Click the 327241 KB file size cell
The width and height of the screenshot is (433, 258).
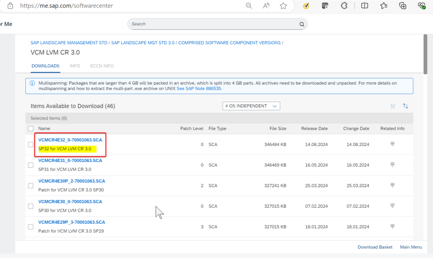point(275,185)
